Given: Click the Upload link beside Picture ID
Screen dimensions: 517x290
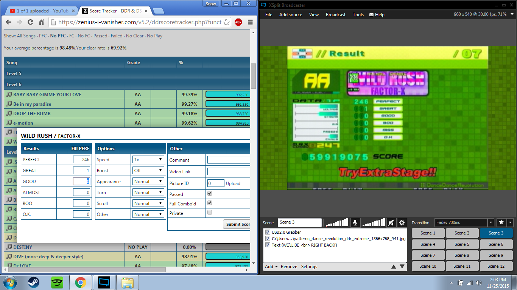Looking at the screenshot, I should click(x=233, y=183).
